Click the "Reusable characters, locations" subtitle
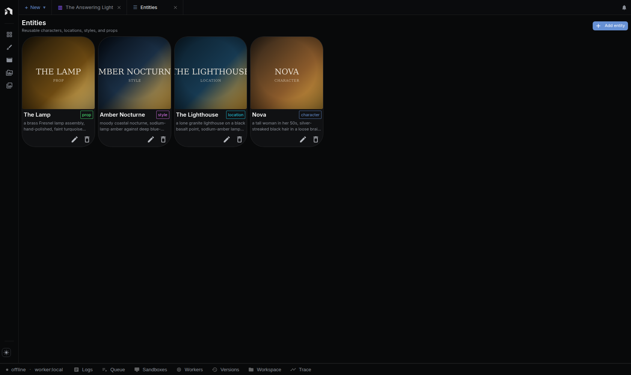The width and height of the screenshot is (631, 375). coord(69,30)
